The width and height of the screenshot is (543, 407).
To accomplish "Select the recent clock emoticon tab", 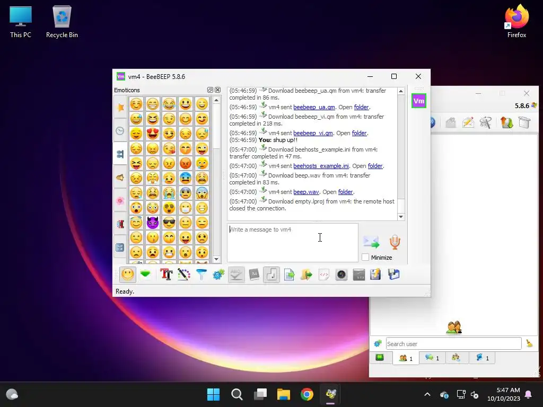I will click(x=120, y=131).
